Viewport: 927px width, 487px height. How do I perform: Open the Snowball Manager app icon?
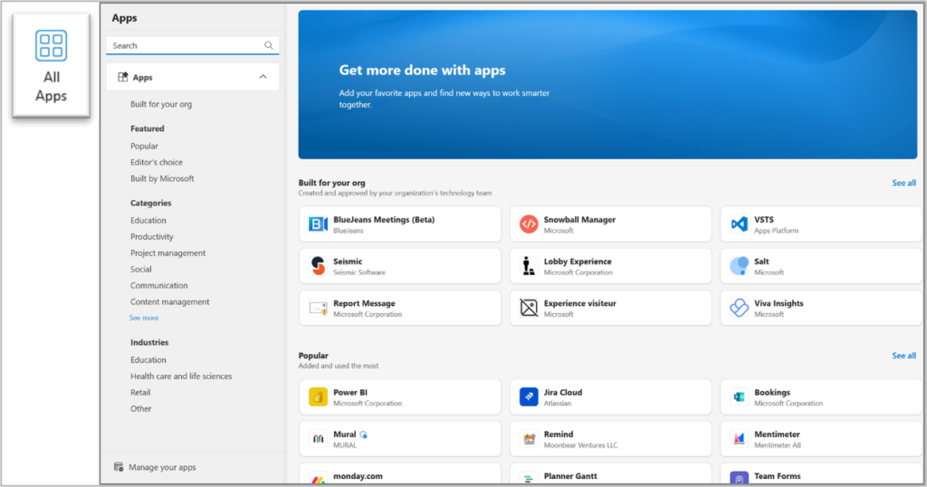[529, 224]
